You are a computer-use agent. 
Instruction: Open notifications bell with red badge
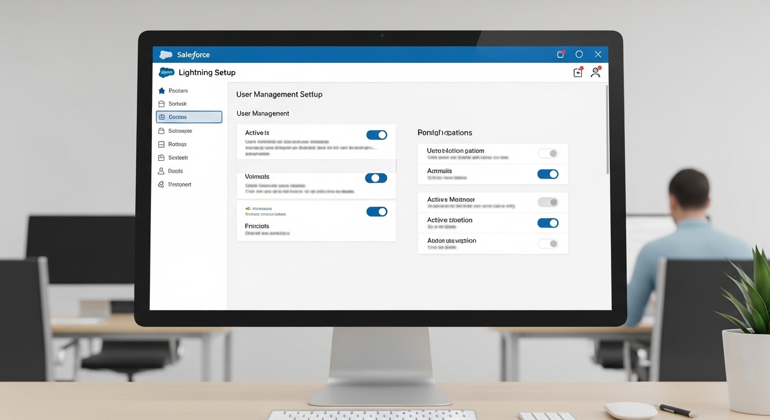coord(577,72)
